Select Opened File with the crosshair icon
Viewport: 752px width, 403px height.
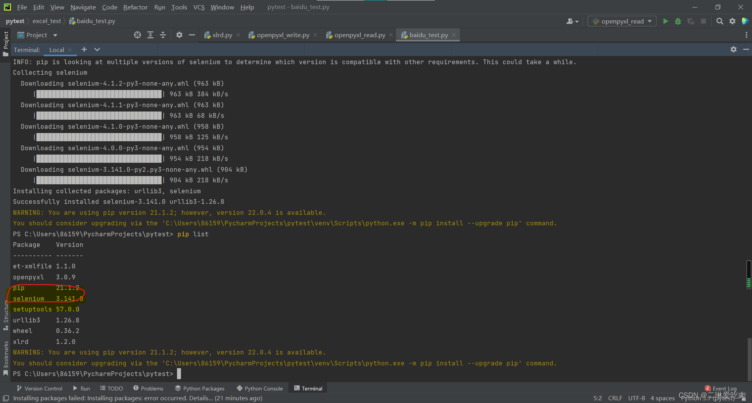coord(137,35)
